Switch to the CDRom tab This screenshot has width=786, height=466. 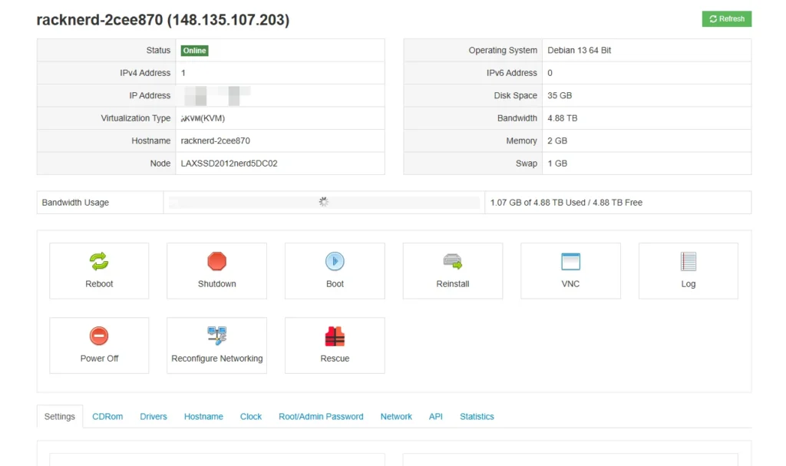(107, 417)
